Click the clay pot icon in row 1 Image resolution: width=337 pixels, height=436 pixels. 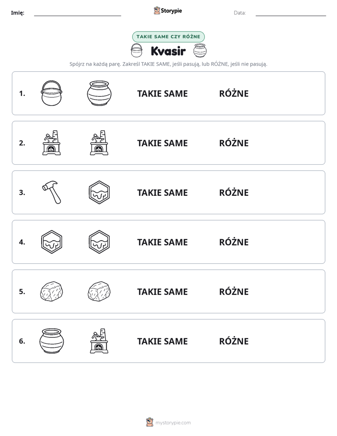pos(99,93)
